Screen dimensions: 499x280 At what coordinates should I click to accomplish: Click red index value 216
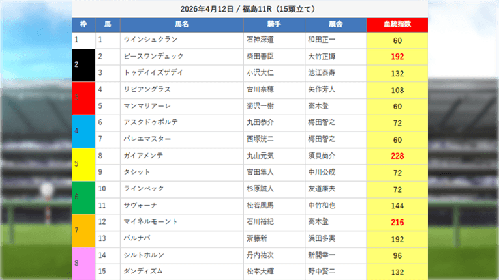coord(397,223)
